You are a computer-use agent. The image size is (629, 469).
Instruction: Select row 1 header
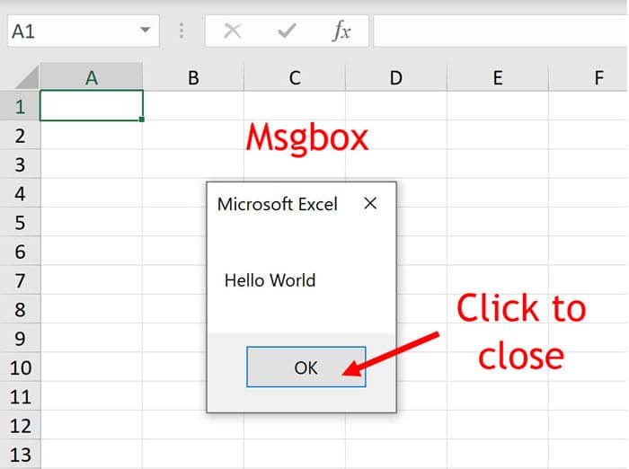(x=20, y=106)
